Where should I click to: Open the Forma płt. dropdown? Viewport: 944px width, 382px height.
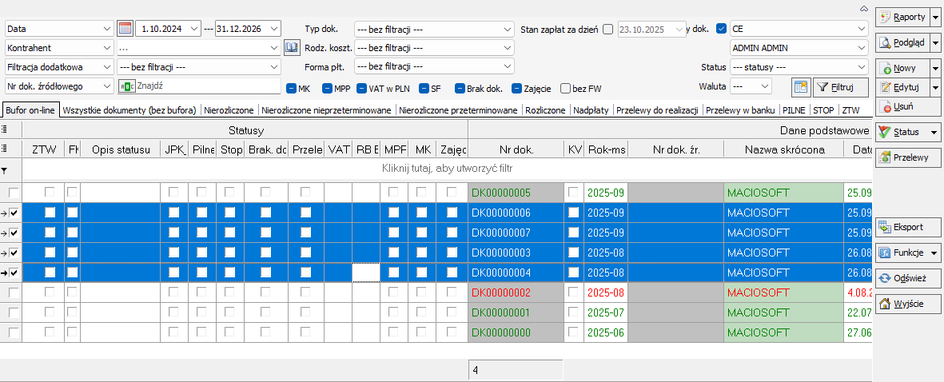434,66
